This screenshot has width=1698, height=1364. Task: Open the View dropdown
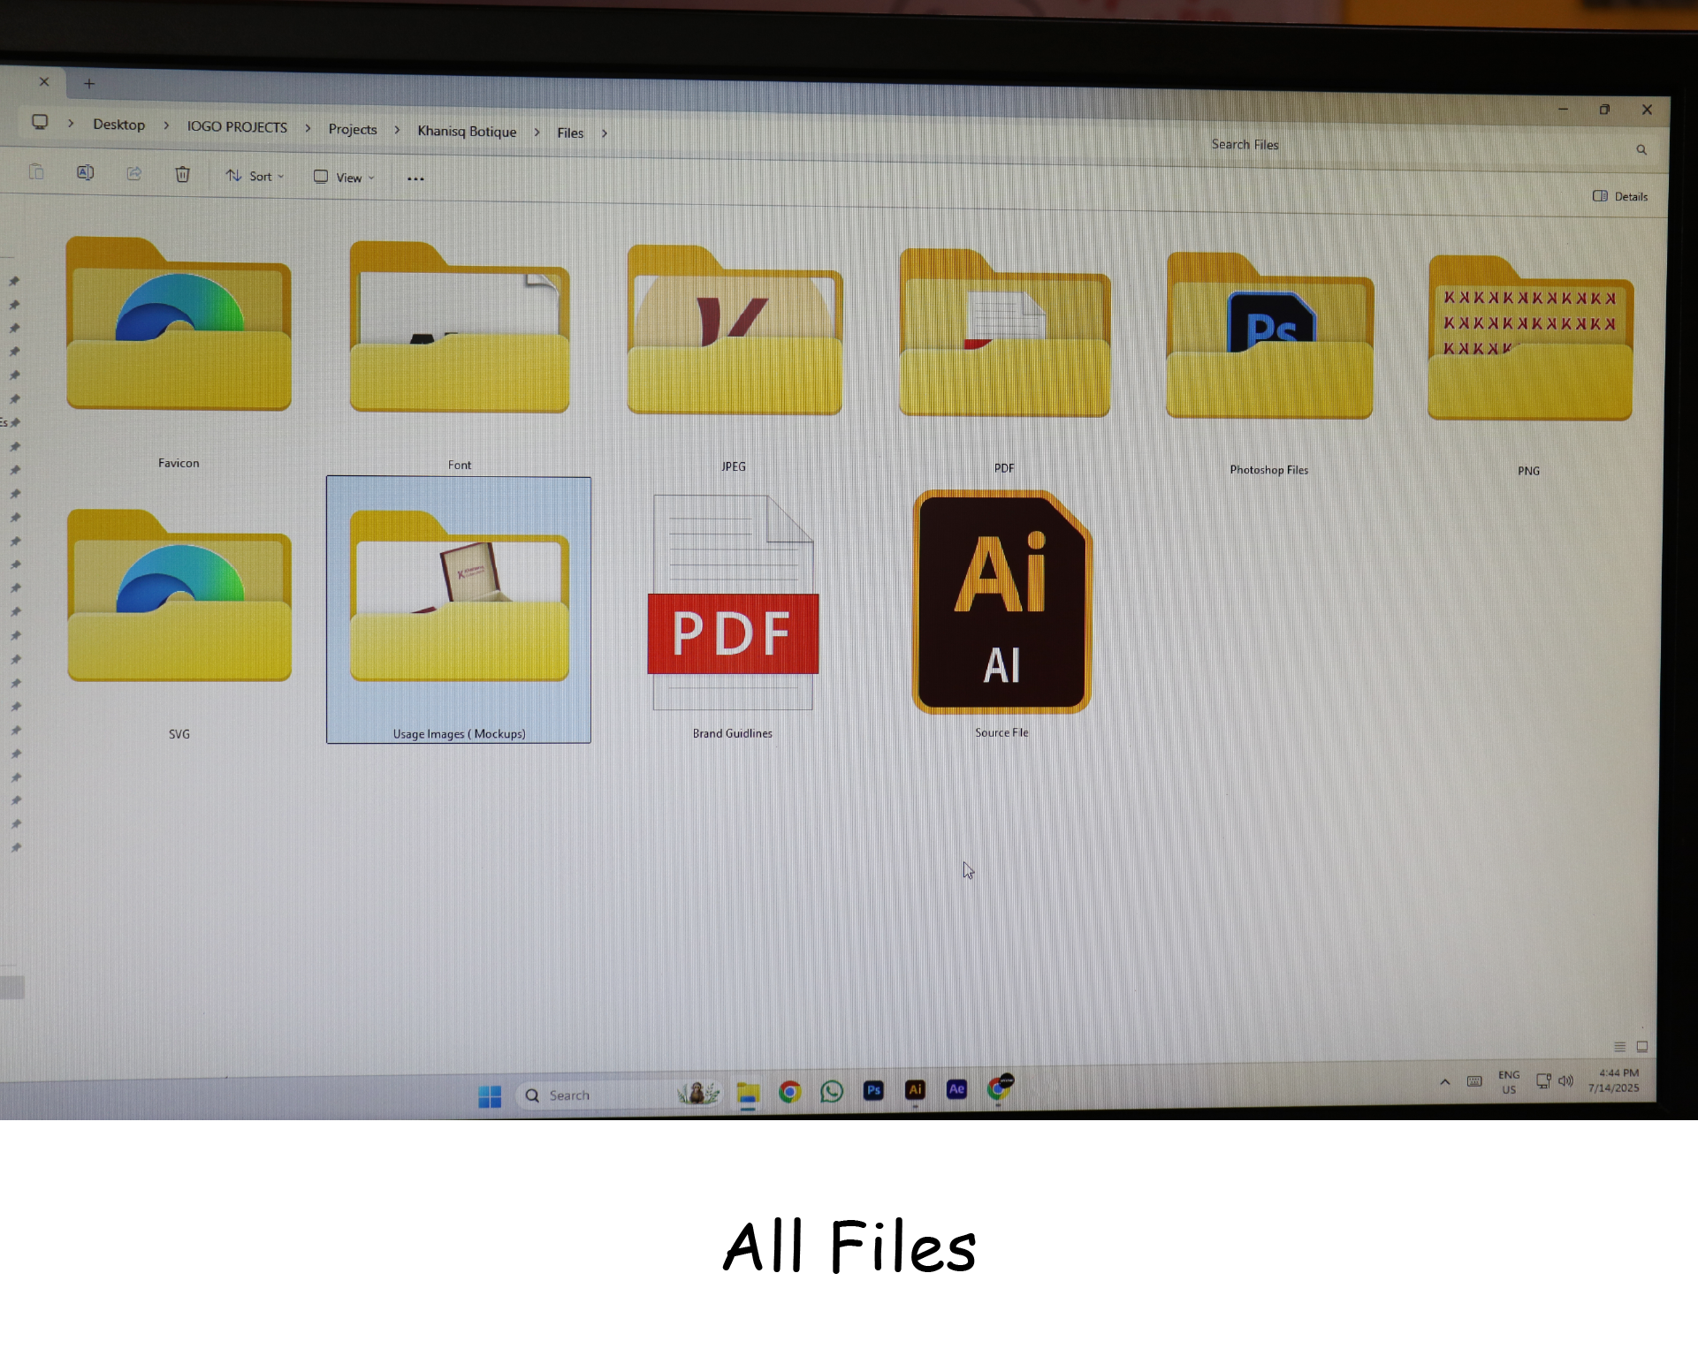344,178
